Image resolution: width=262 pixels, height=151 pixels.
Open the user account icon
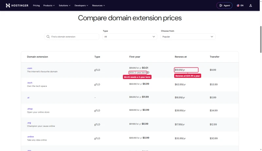point(251,6)
